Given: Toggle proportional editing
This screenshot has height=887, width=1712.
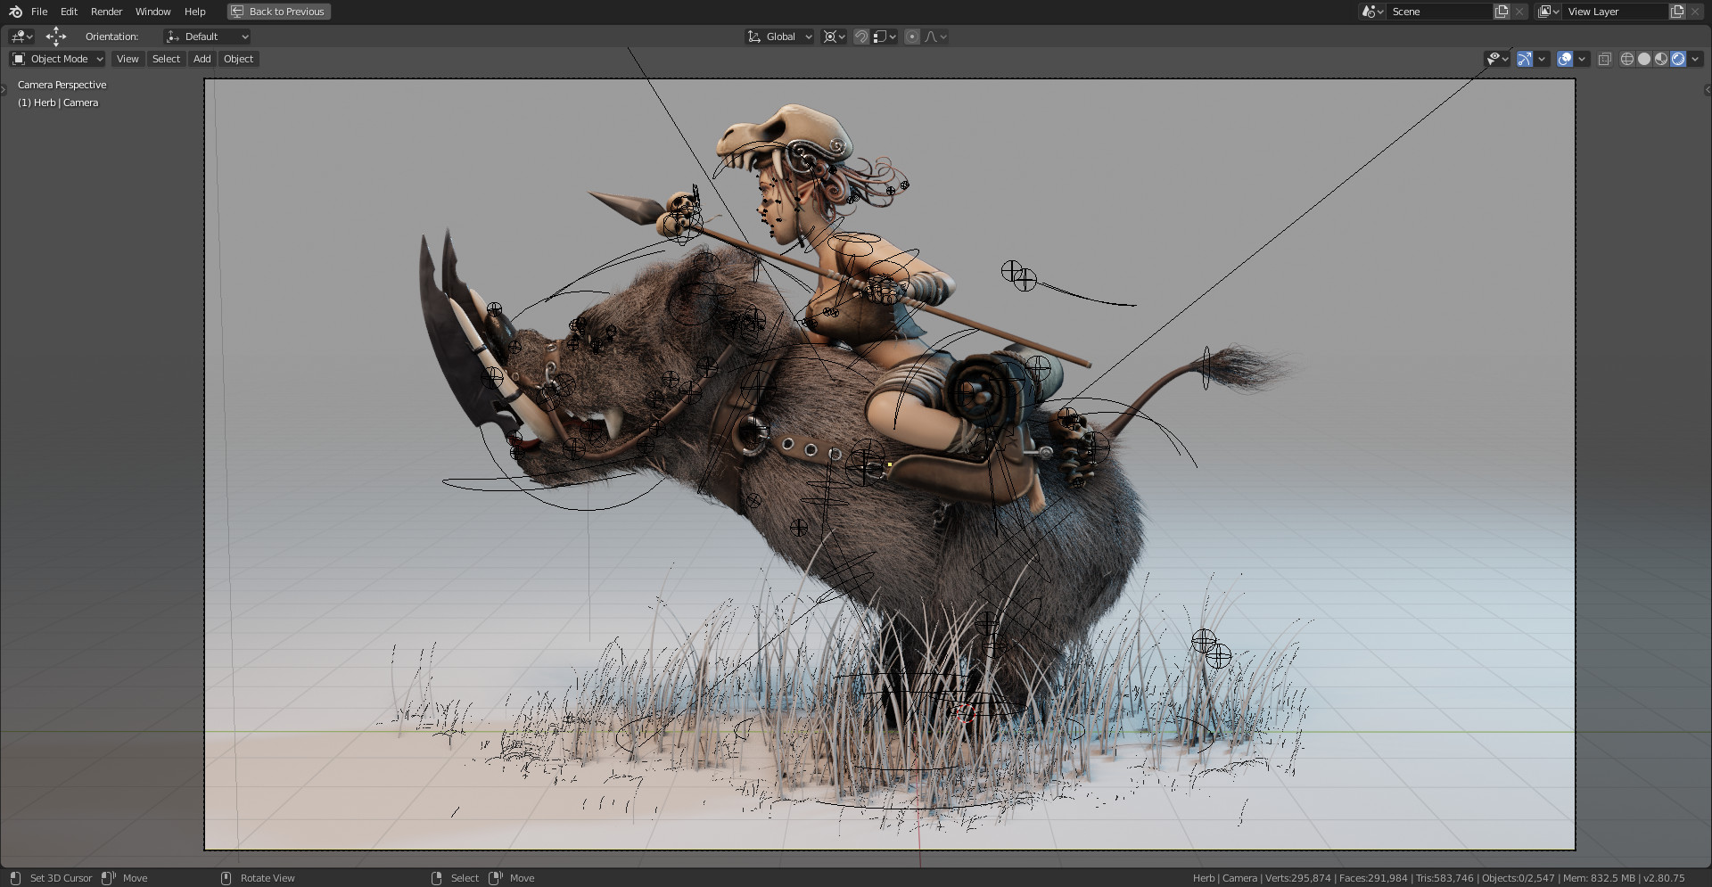Looking at the screenshot, I should click(912, 37).
